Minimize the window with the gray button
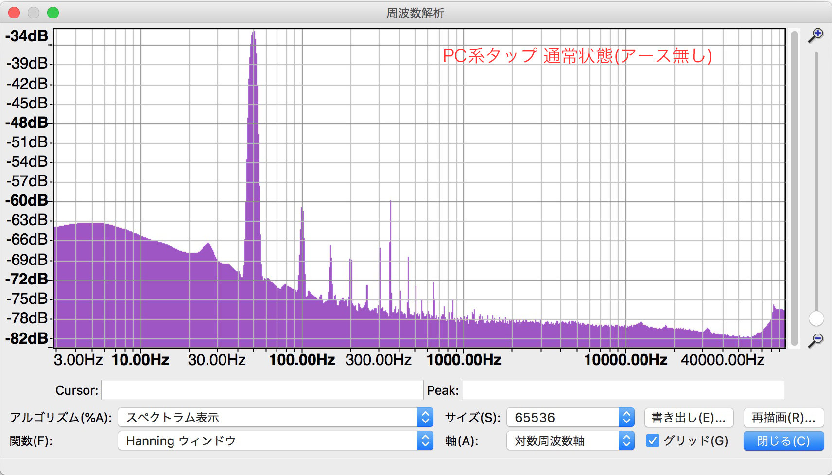Image resolution: width=832 pixels, height=475 pixels. click(34, 13)
